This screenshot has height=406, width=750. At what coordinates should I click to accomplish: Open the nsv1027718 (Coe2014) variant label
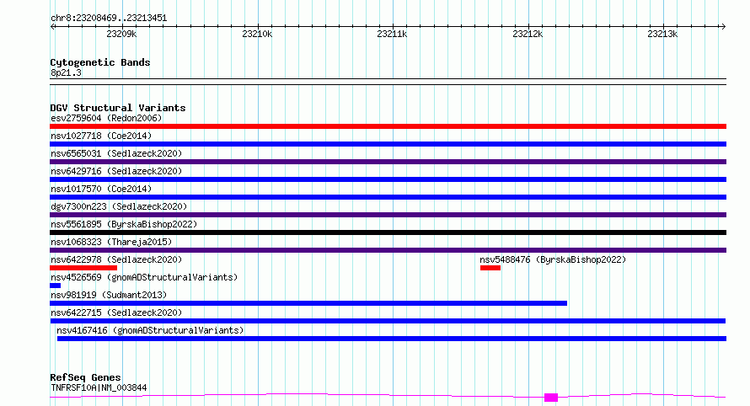tap(101, 136)
